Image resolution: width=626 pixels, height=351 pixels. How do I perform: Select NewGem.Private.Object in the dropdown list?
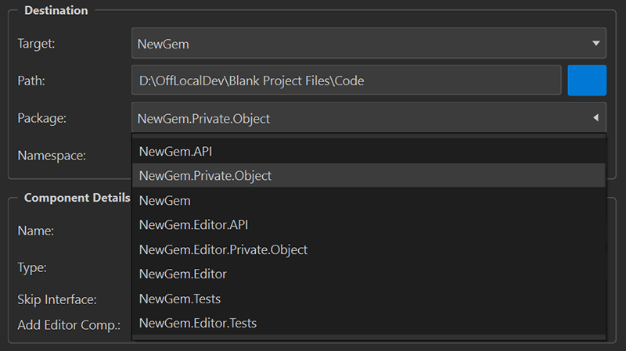[x=369, y=175]
